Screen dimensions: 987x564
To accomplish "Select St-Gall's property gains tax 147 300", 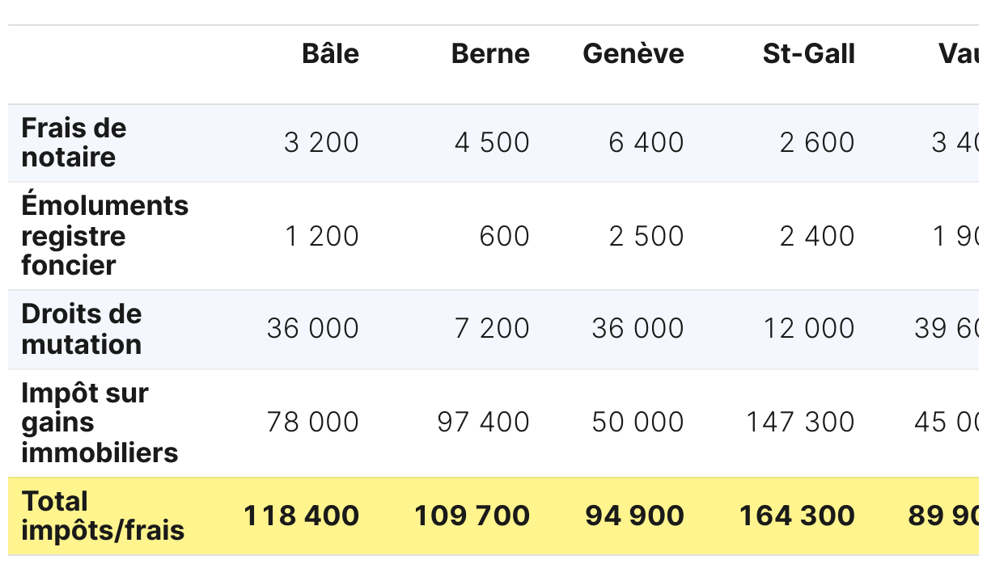I will 799,422.
